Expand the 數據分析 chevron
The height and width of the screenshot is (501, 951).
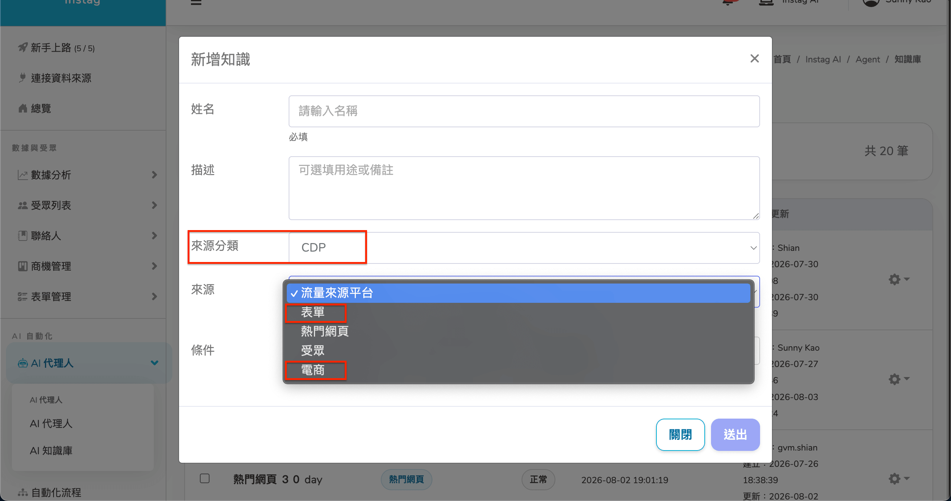[155, 175]
